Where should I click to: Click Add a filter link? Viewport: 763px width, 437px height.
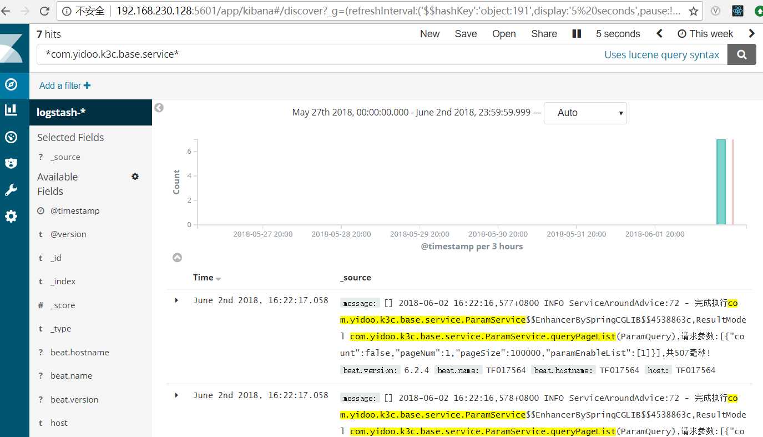65,86
